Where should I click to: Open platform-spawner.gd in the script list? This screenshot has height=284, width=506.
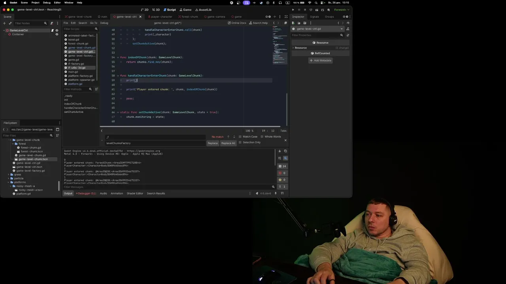pos(81,80)
